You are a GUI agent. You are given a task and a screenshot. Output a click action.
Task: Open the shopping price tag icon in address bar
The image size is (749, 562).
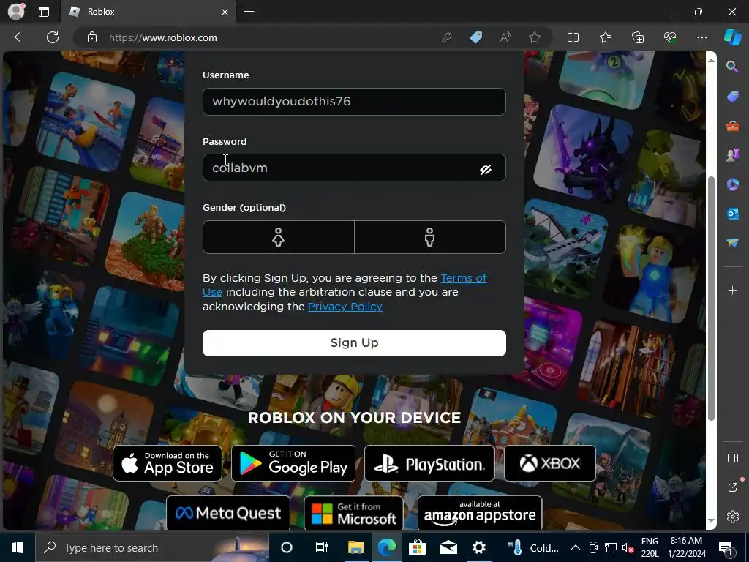[x=476, y=37]
